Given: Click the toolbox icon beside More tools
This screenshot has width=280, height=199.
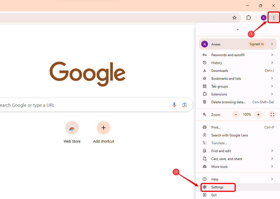Looking at the screenshot, I should [x=205, y=166].
